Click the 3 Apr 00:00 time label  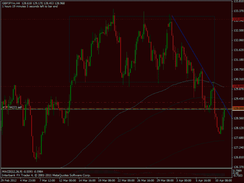(x=184, y=181)
